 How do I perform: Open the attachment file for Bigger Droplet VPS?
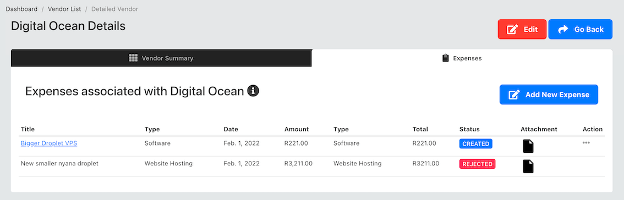[528, 146]
